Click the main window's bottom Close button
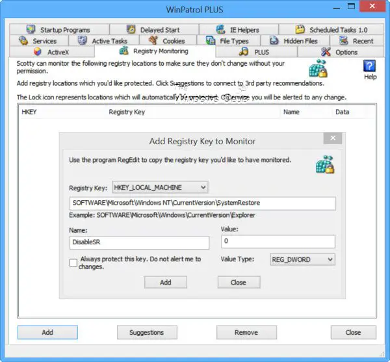The width and height of the screenshot is (390, 362). (354, 332)
